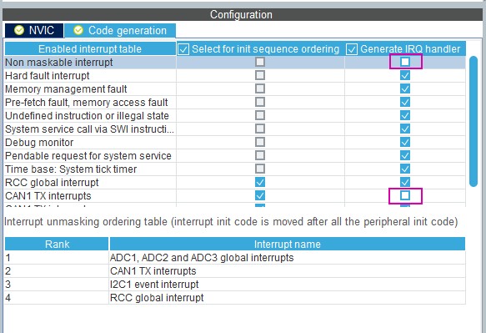
Task: Select I2C1 event interrupt in ordering table
Action: pyautogui.click(x=154, y=285)
